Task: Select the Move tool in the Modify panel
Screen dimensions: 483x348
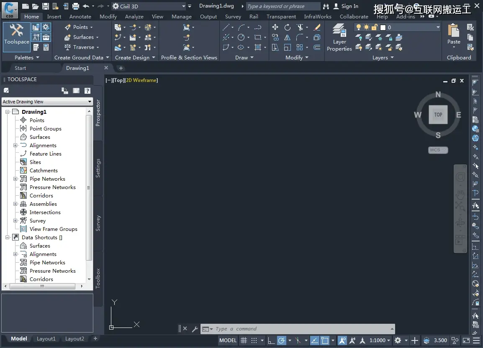Action: tap(275, 28)
